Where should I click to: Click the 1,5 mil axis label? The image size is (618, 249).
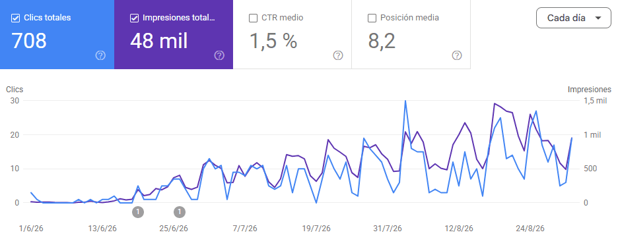pos(596,101)
